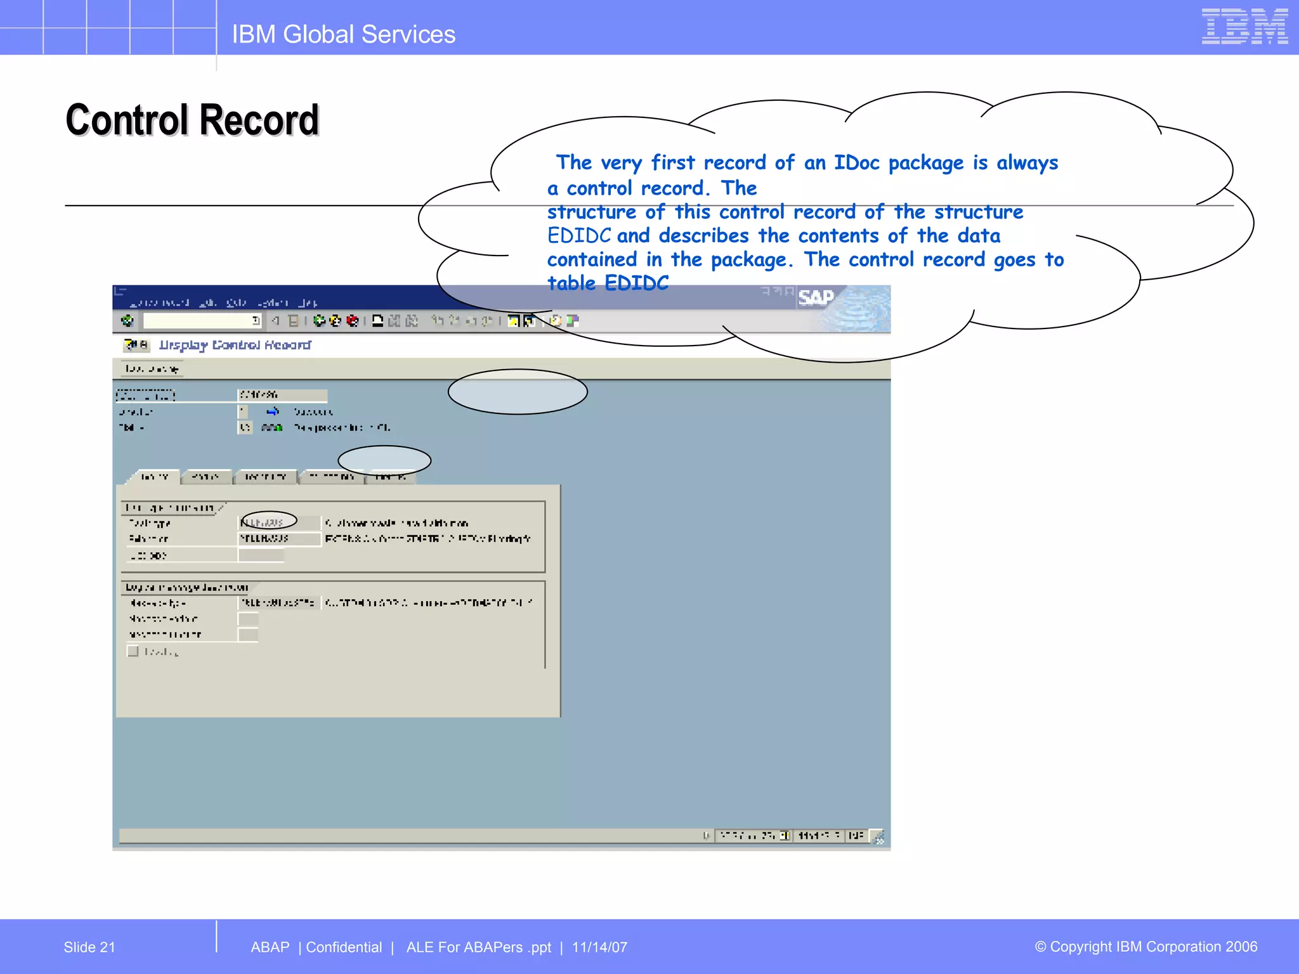Click icon left of Display Control Record title
The image size is (1299, 974).
(136, 345)
